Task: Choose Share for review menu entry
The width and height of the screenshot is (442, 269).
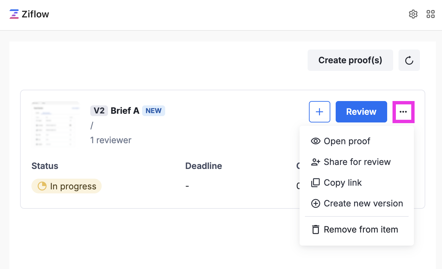Action: (x=357, y=162)
